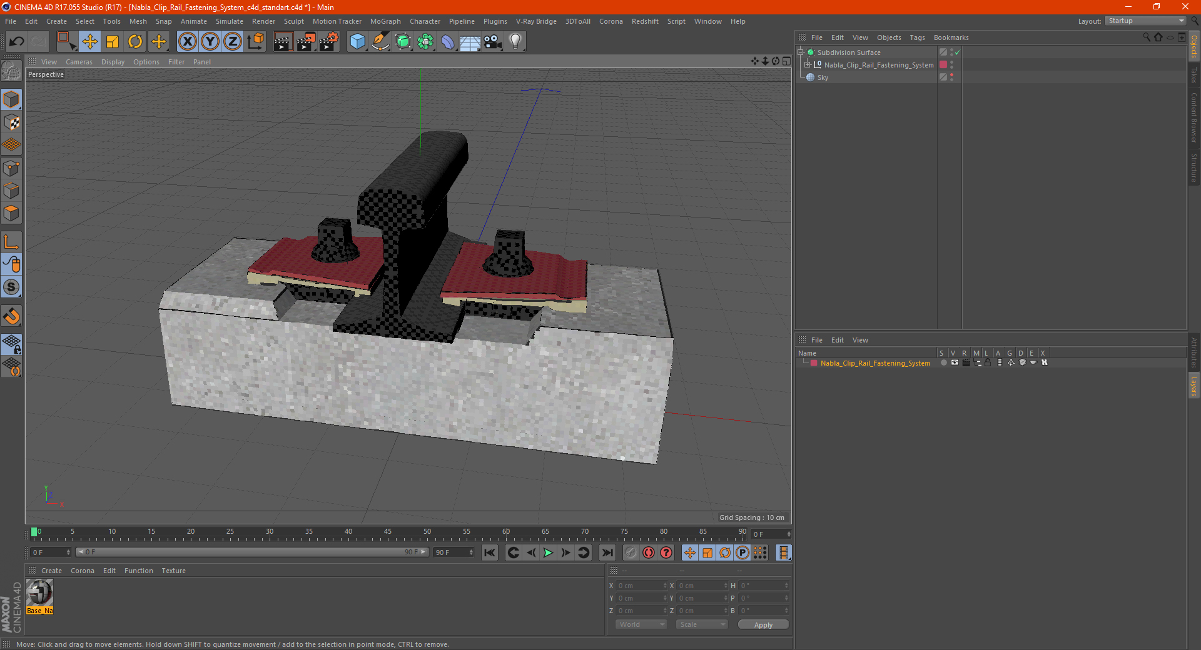Viewport: 1201px width, 650px height.
Task: Go to start of animation
Action: (x=490, y=552)
